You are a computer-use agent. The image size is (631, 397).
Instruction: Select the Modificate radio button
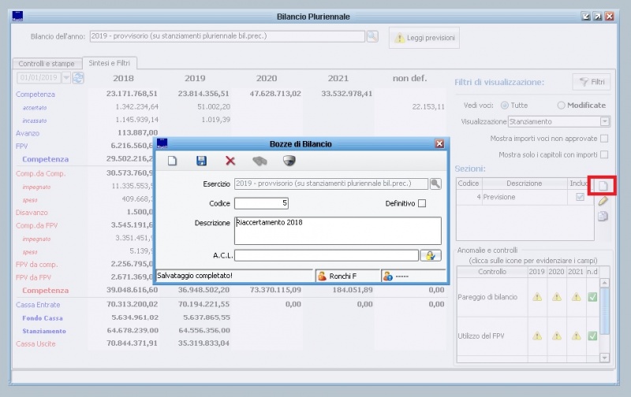tap(562, 105)
